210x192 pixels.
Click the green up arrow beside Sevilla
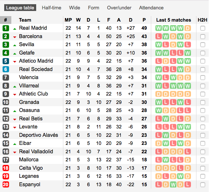click(15, 45)
